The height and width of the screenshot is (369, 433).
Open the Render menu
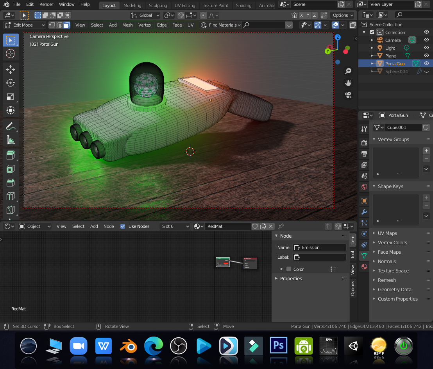[x=46, y=4]
